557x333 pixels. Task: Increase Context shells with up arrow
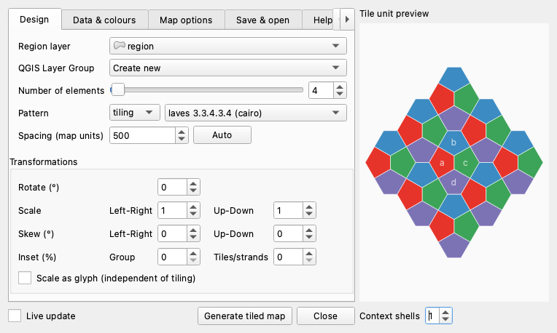(445, 312)
